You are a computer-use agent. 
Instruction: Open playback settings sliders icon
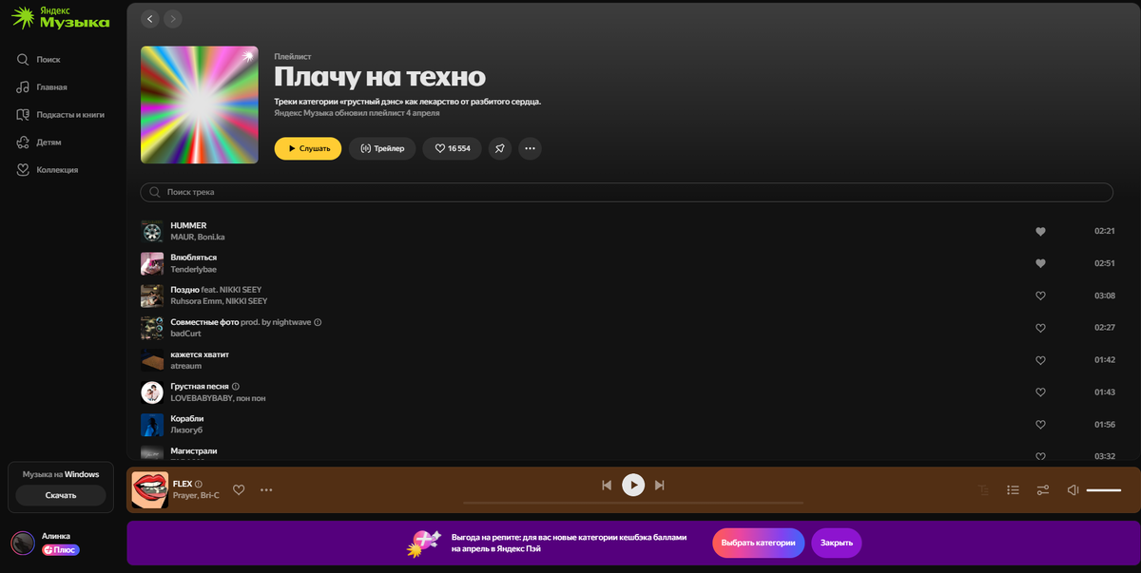point(1043,490)
